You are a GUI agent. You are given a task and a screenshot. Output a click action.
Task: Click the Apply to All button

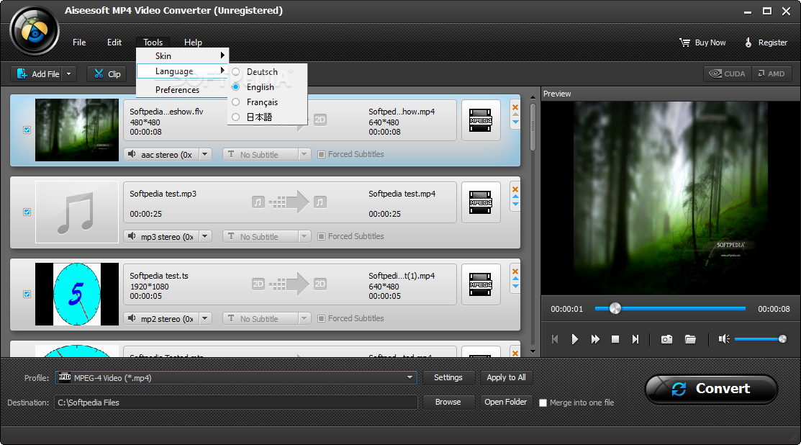[506, 377]
